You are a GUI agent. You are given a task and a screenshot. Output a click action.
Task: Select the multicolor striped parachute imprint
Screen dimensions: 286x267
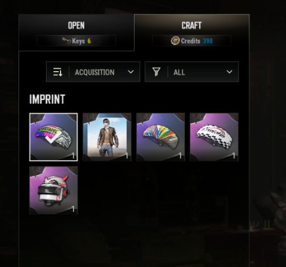click(160, 137)
